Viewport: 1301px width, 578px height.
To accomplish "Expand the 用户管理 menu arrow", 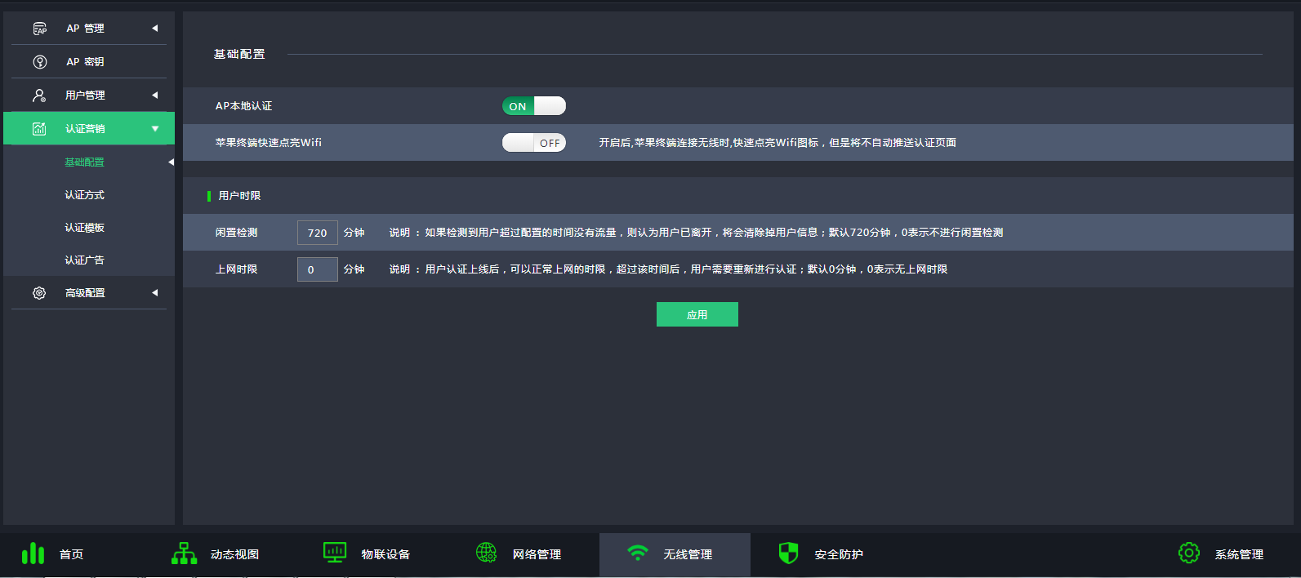I will (154, 96).
